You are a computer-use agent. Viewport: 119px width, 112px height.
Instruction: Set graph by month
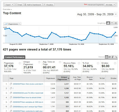[x=116, y=23]
